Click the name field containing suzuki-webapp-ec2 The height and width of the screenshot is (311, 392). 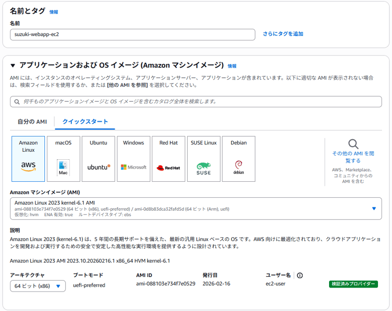tap(132, 34)
